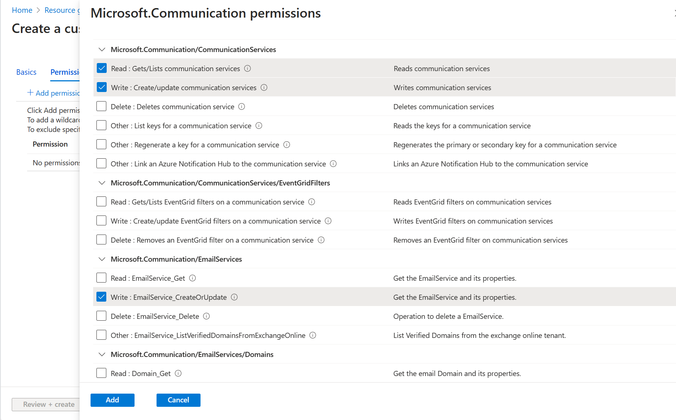
Task: Click 'Writes EventGrid filters on communication services' text
Action: (473, 221)
